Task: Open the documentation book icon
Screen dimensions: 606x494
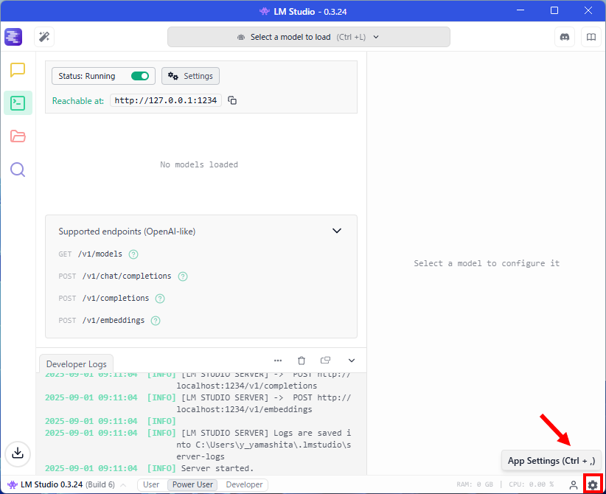Action: [591, 37]
